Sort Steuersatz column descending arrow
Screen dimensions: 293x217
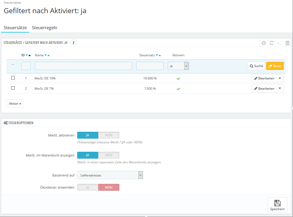click(157, 55)
